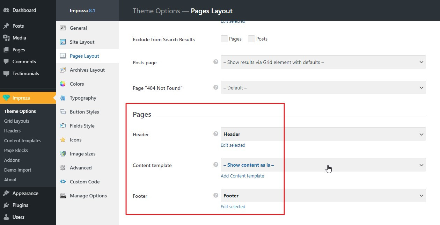The image size is (440, 225).
Task: Click the Comments bubble icon
Action: [x=6, y=61]
